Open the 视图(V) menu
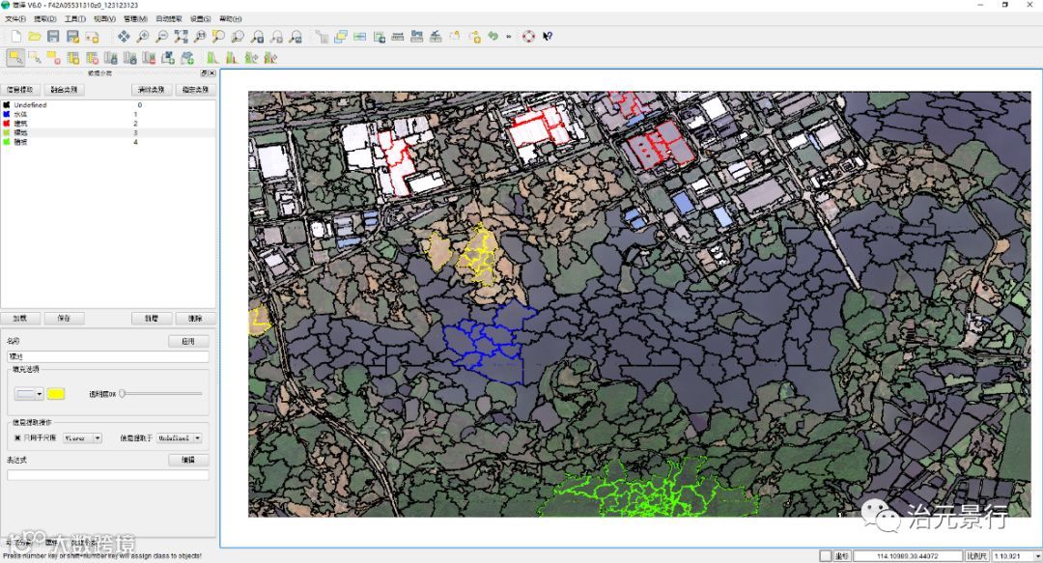Screen dimensions: 1043x563 104,18
